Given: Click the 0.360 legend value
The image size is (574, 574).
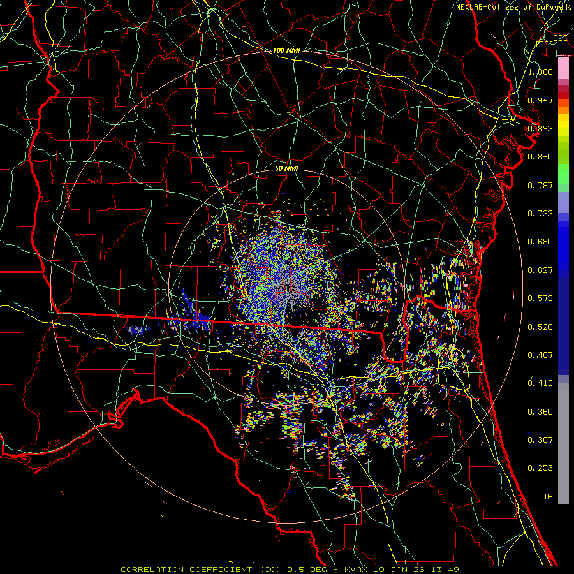Looking at the screenshot, I should click(540, 412).
